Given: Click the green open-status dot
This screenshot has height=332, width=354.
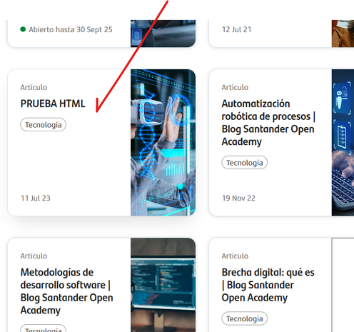Looking at the screenshot, I should [x=23, y=29].
